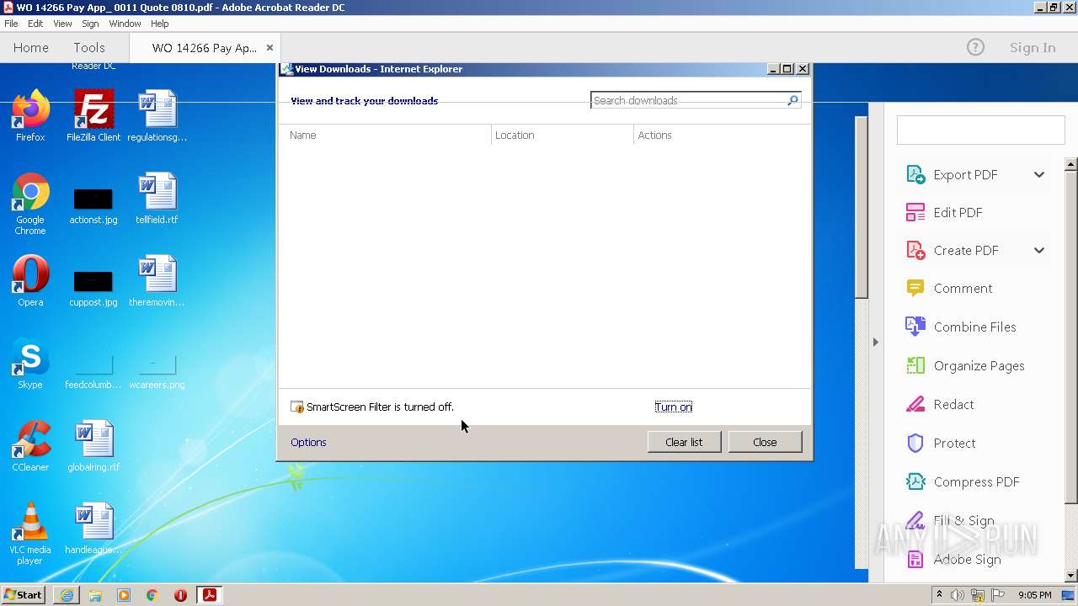Switch to the Home tab

[x=31, y=47]
